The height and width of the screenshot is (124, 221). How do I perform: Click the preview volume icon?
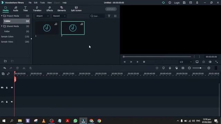pyautogui.click(x=210, y=62)
